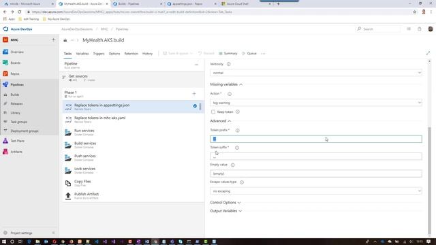Open the user profile avatar
Image resolution: width=436 pixels, height=245 pixels.
pos(430,29)
